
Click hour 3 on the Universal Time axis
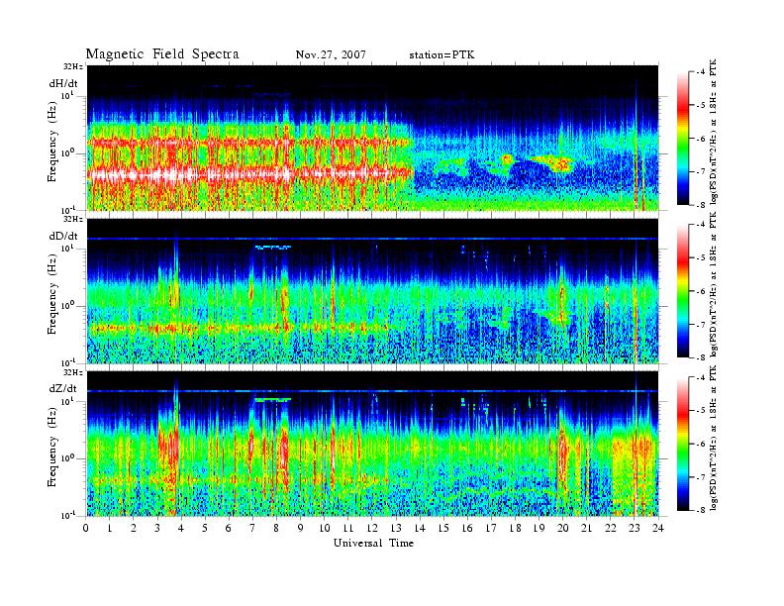click(157, 528)
